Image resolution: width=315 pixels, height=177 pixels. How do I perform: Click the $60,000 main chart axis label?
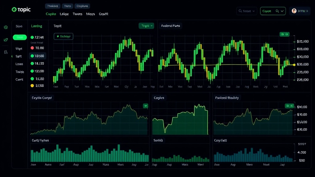click(x=303, y=49)
